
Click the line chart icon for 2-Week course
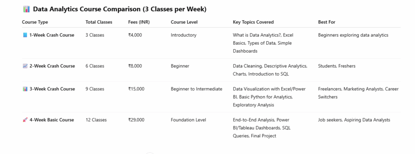(25, 66)
